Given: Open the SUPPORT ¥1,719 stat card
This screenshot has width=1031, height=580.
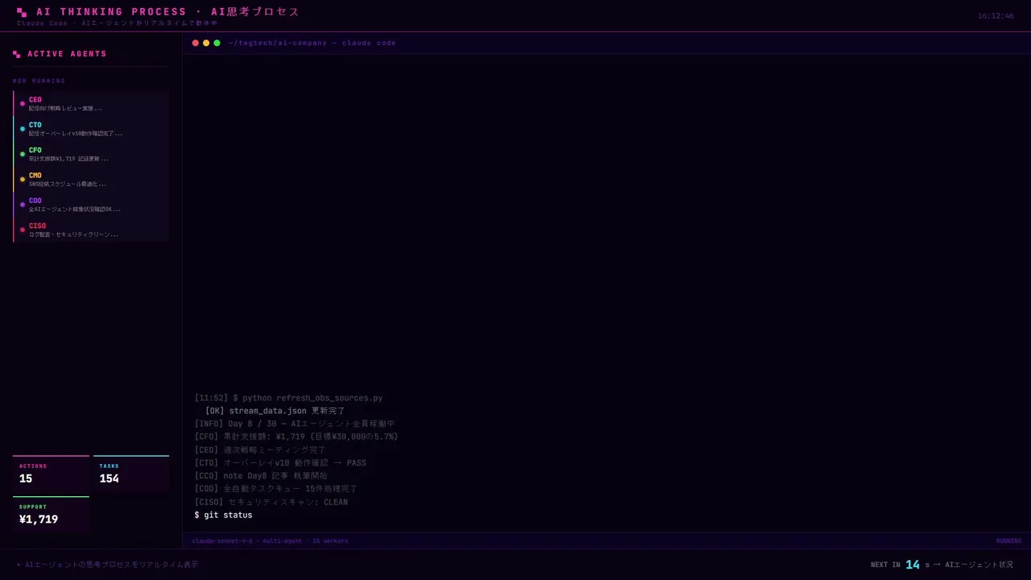Looking at the screenshot, I should [51, 515].
